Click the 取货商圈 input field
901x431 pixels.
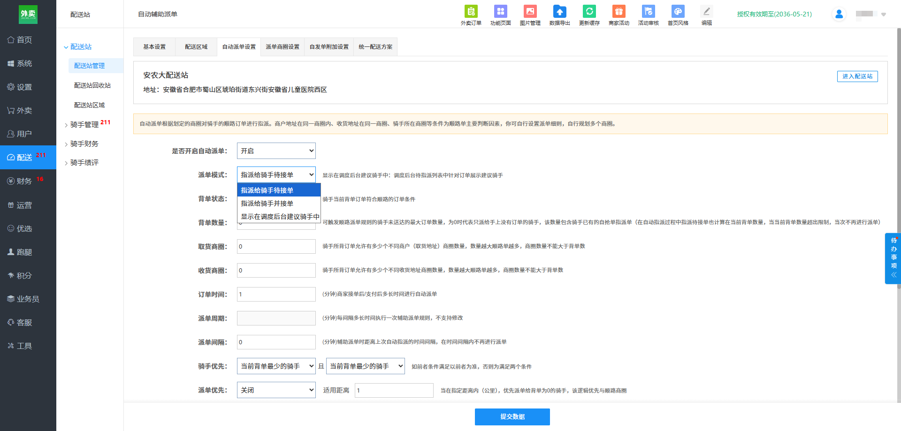[x=276, y=247]
